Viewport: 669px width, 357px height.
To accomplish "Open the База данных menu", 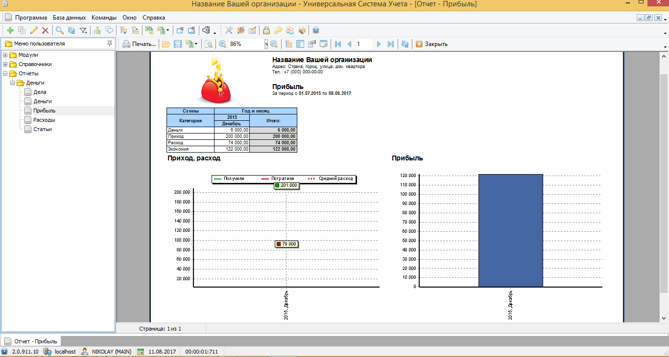I will tap(69, 18).
